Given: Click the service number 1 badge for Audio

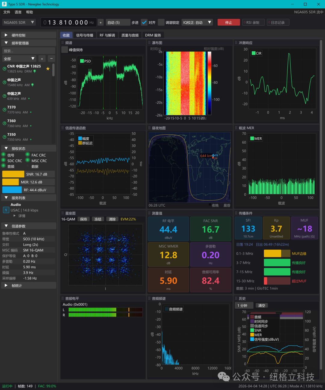Looking at the screenshot, I should coord(6,210).
